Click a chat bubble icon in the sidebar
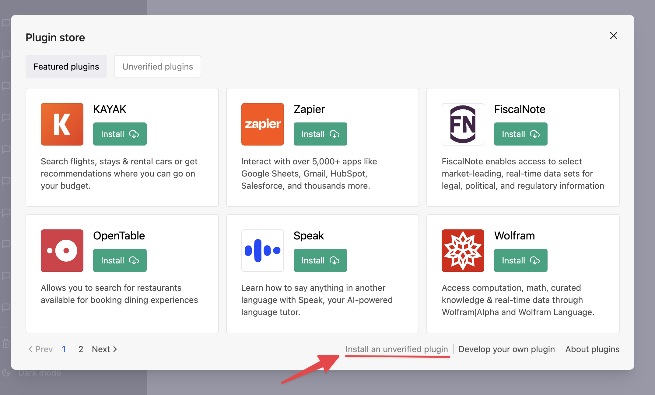This screenshot has height=395, width=655. (x=6, y=118)
